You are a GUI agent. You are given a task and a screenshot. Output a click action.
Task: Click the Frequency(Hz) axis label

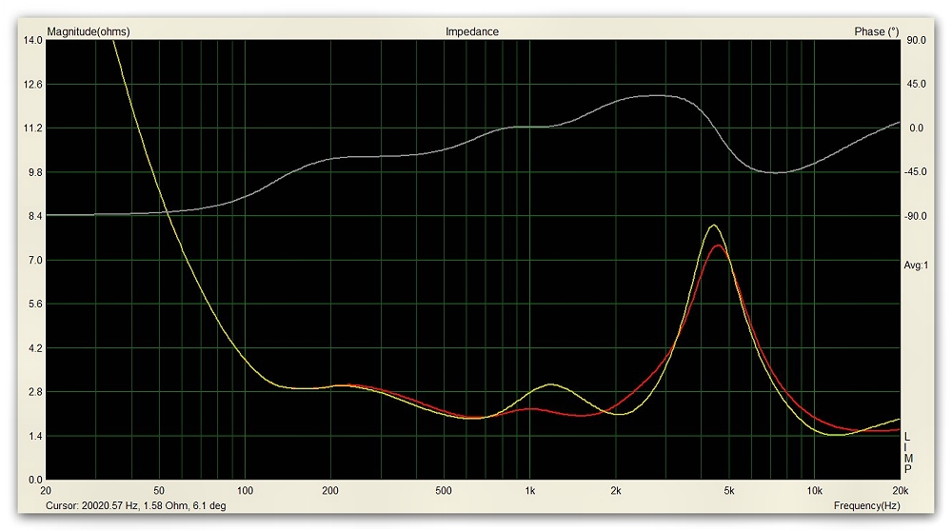[866, 504]
